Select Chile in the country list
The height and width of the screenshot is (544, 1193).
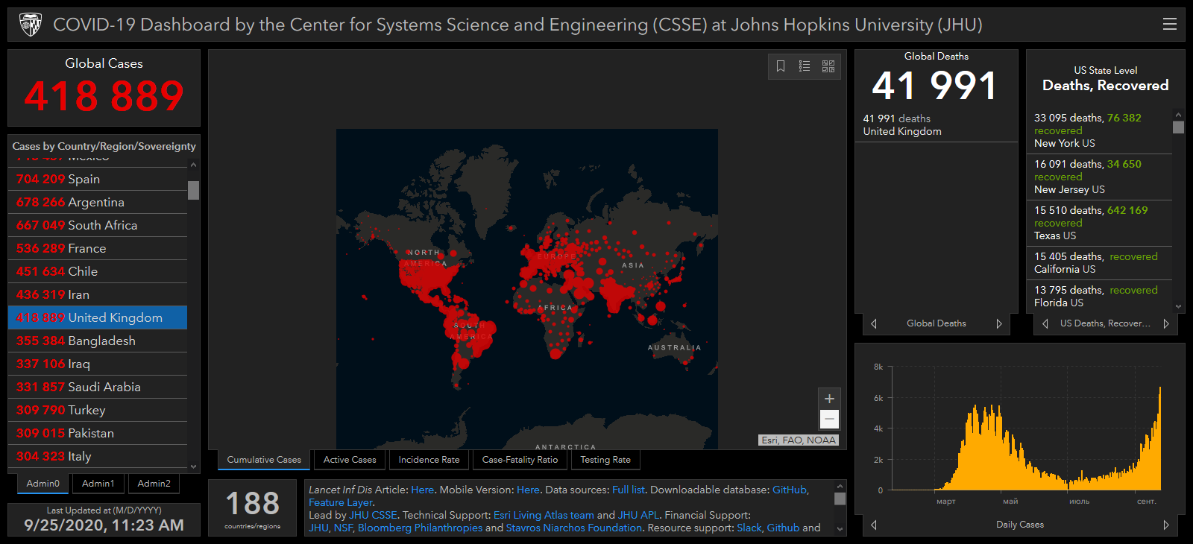coord(98,271)
